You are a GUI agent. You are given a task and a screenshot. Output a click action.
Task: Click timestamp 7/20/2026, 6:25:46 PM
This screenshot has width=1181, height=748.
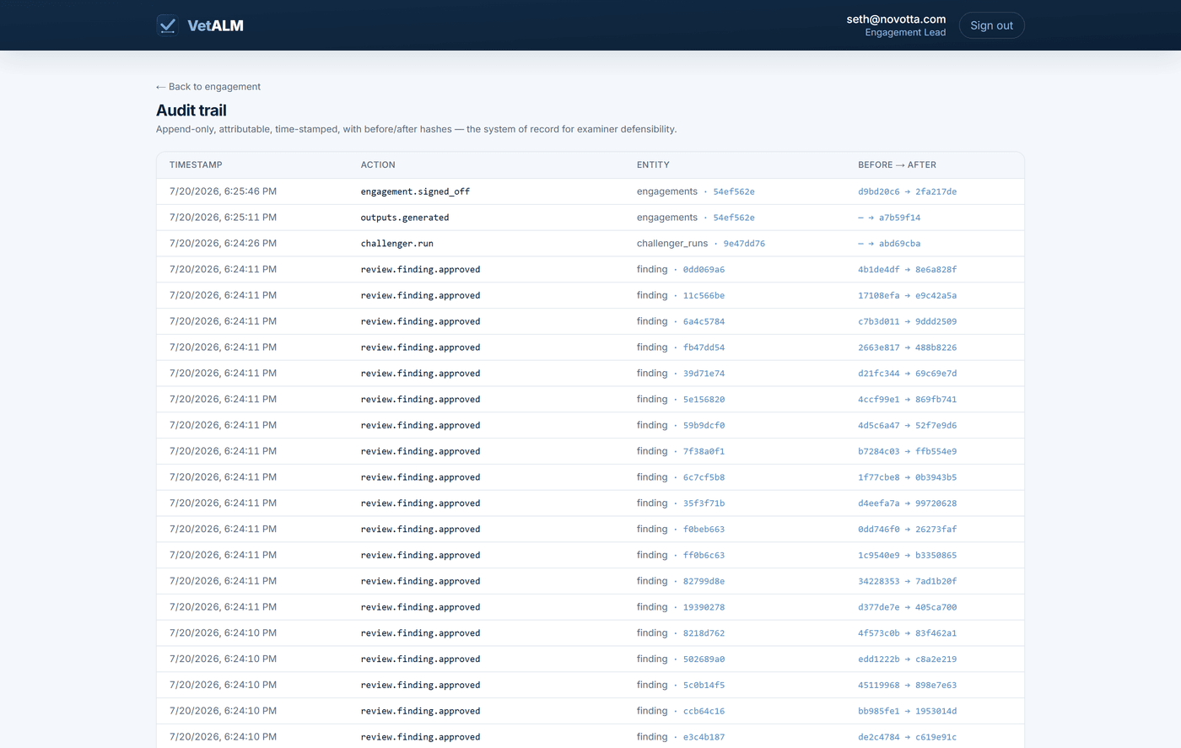click(223, 191)
